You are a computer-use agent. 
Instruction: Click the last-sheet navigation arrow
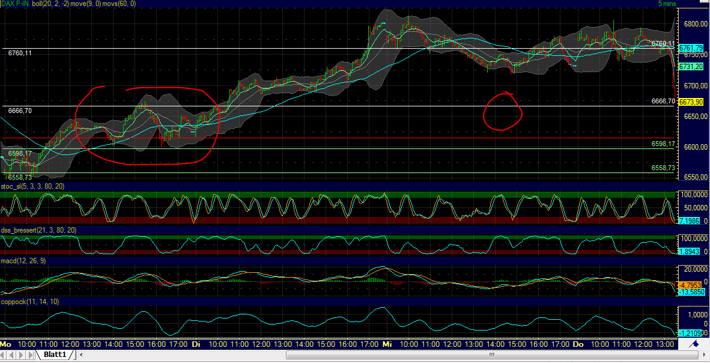(30, 355)
